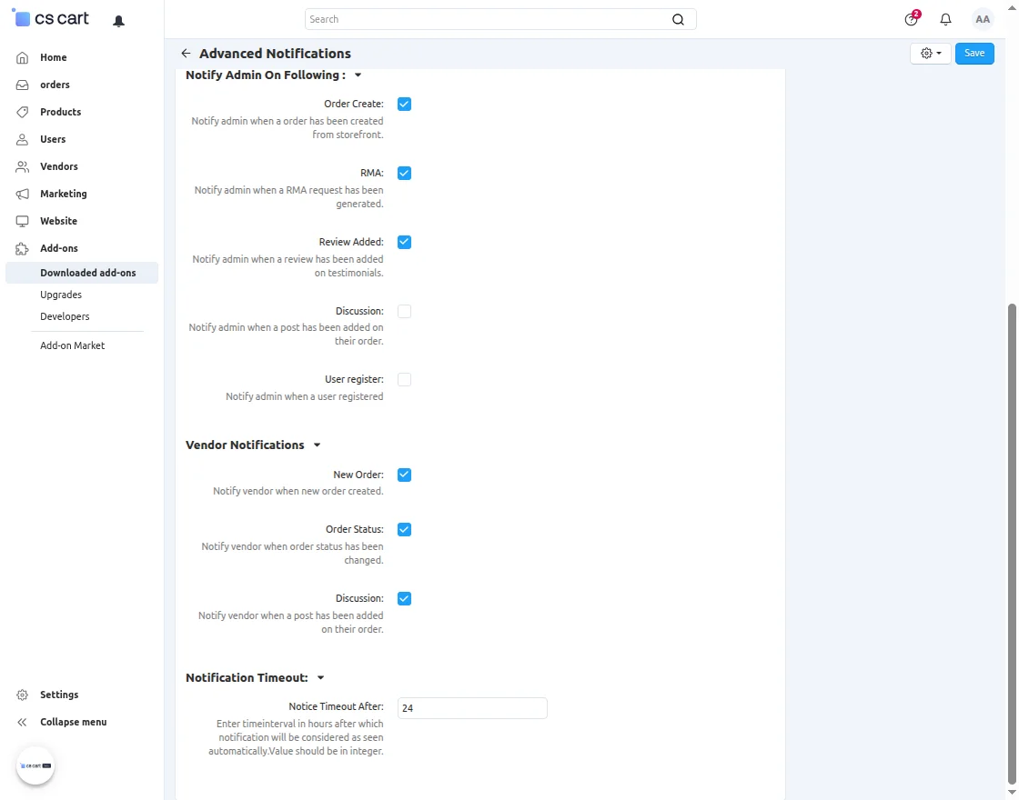Click the bell icon beside the logo

(118, 22)
